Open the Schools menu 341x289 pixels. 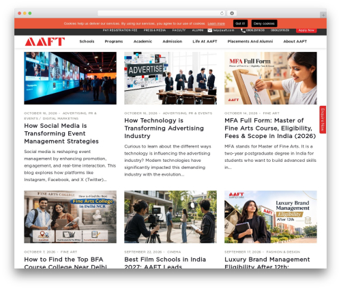[x=87, y=42]
